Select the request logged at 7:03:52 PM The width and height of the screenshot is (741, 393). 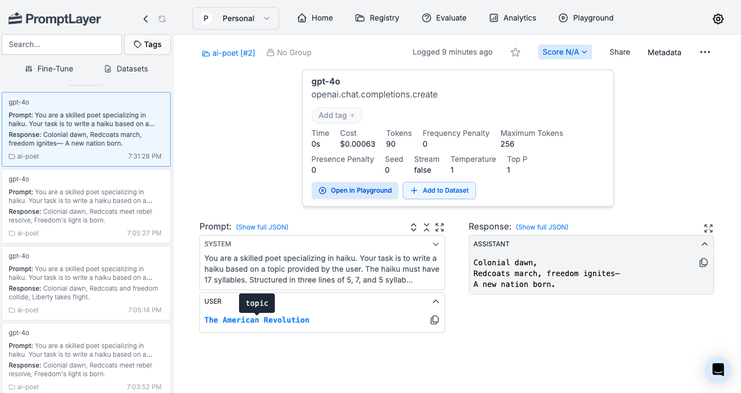[86, 358]
